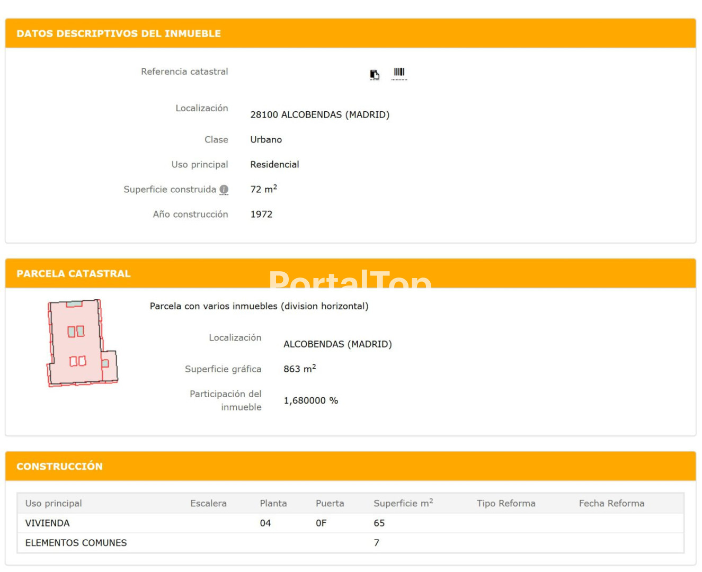The image size is (702, 572).
Task: Click the Tipo Reforma column header
Action: [x=505, y=503]
